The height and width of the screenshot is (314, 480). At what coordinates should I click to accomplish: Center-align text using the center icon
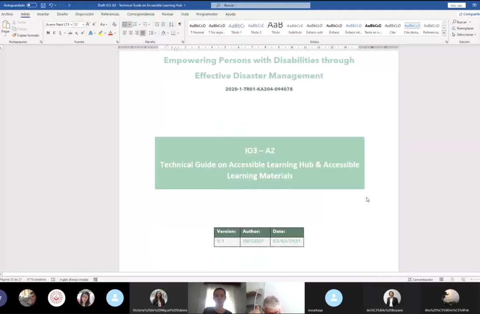[130, 33]
